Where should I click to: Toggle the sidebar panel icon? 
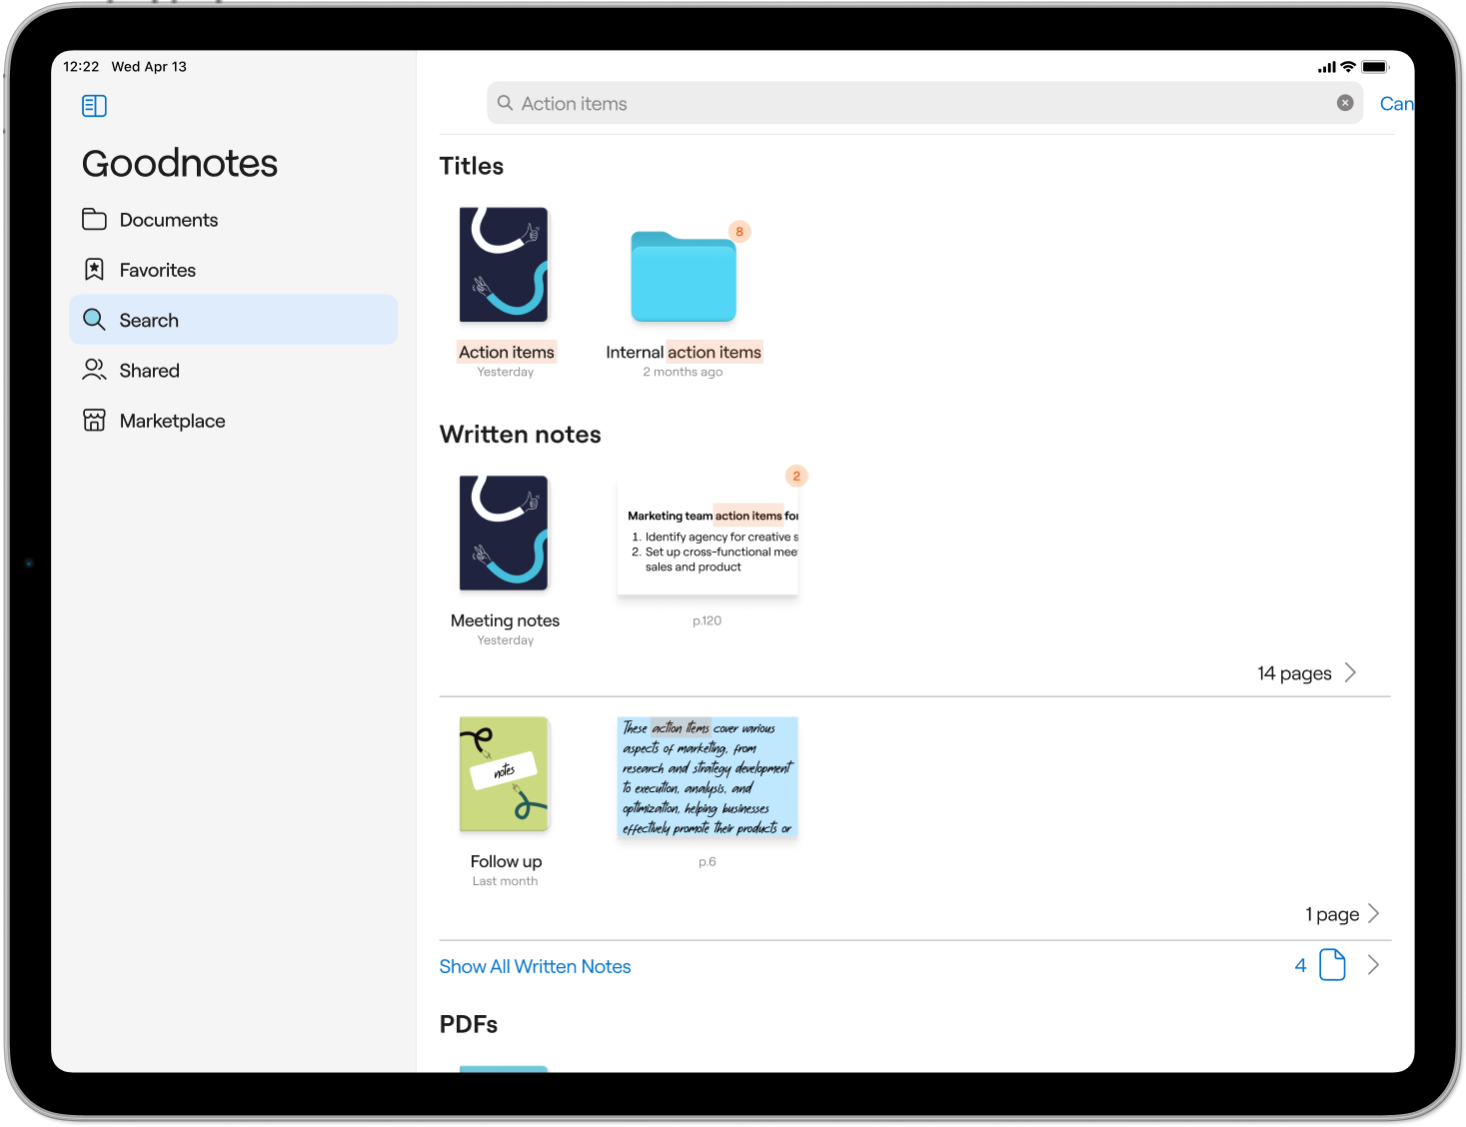94,106
